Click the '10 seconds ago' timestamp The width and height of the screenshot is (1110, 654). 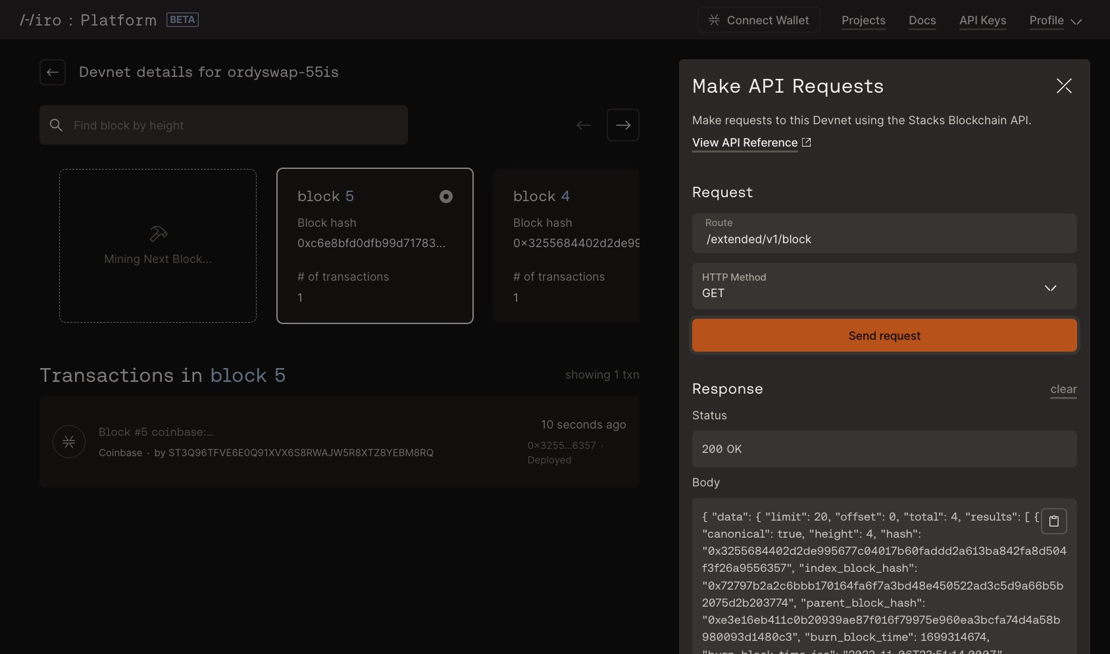click(x=583, y=425)
